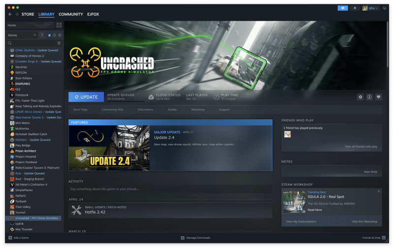Open the EJFOX profile tab
This screenshot has width=394, height=249.
click(x=93, y=14)
